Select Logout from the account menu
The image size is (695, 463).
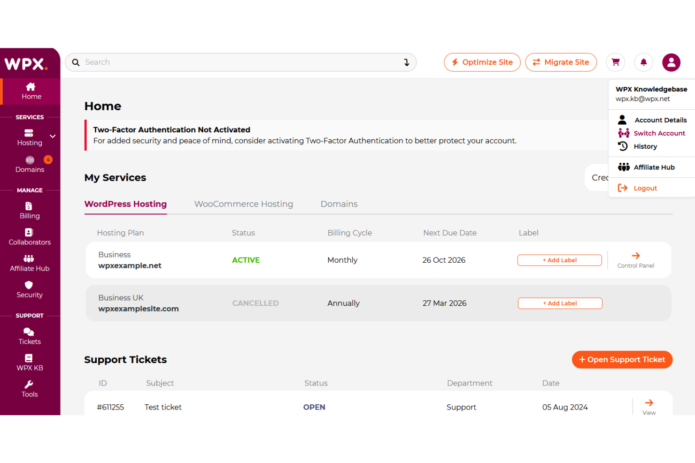coord(645,188)
